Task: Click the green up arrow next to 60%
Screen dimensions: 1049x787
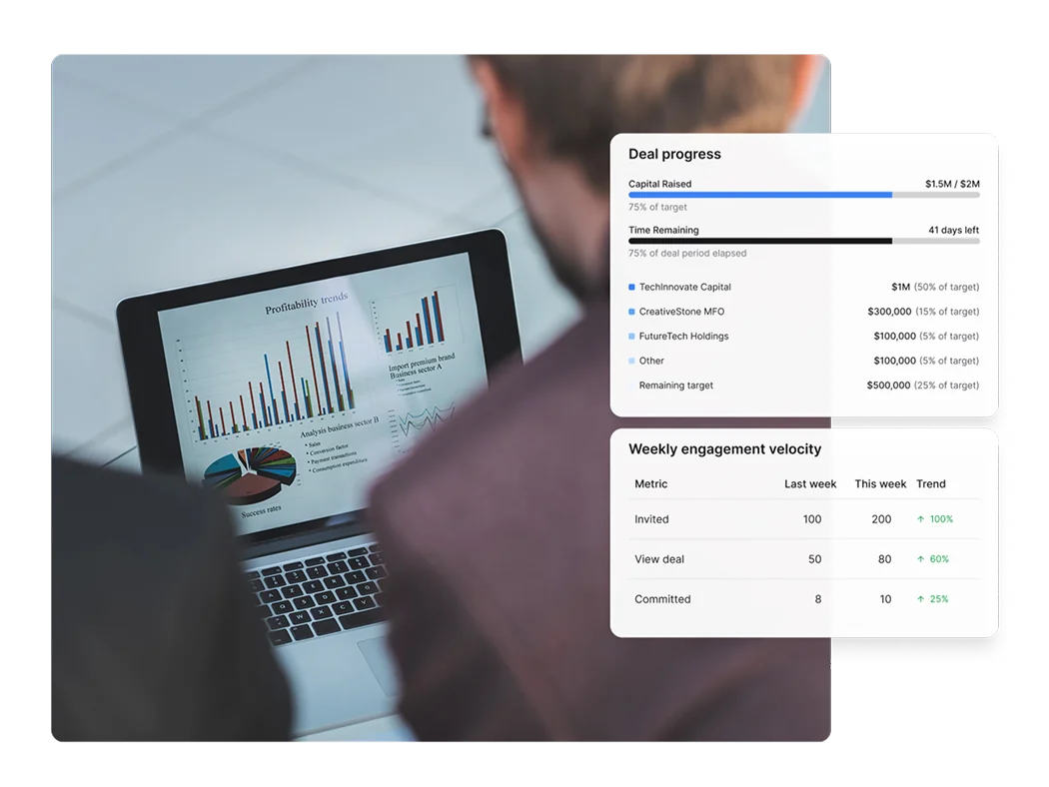Action: pyautogui.click(x=920, y=559)
